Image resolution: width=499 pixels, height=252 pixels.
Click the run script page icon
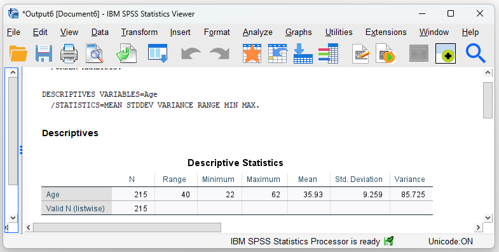click(x=385, y=53)
